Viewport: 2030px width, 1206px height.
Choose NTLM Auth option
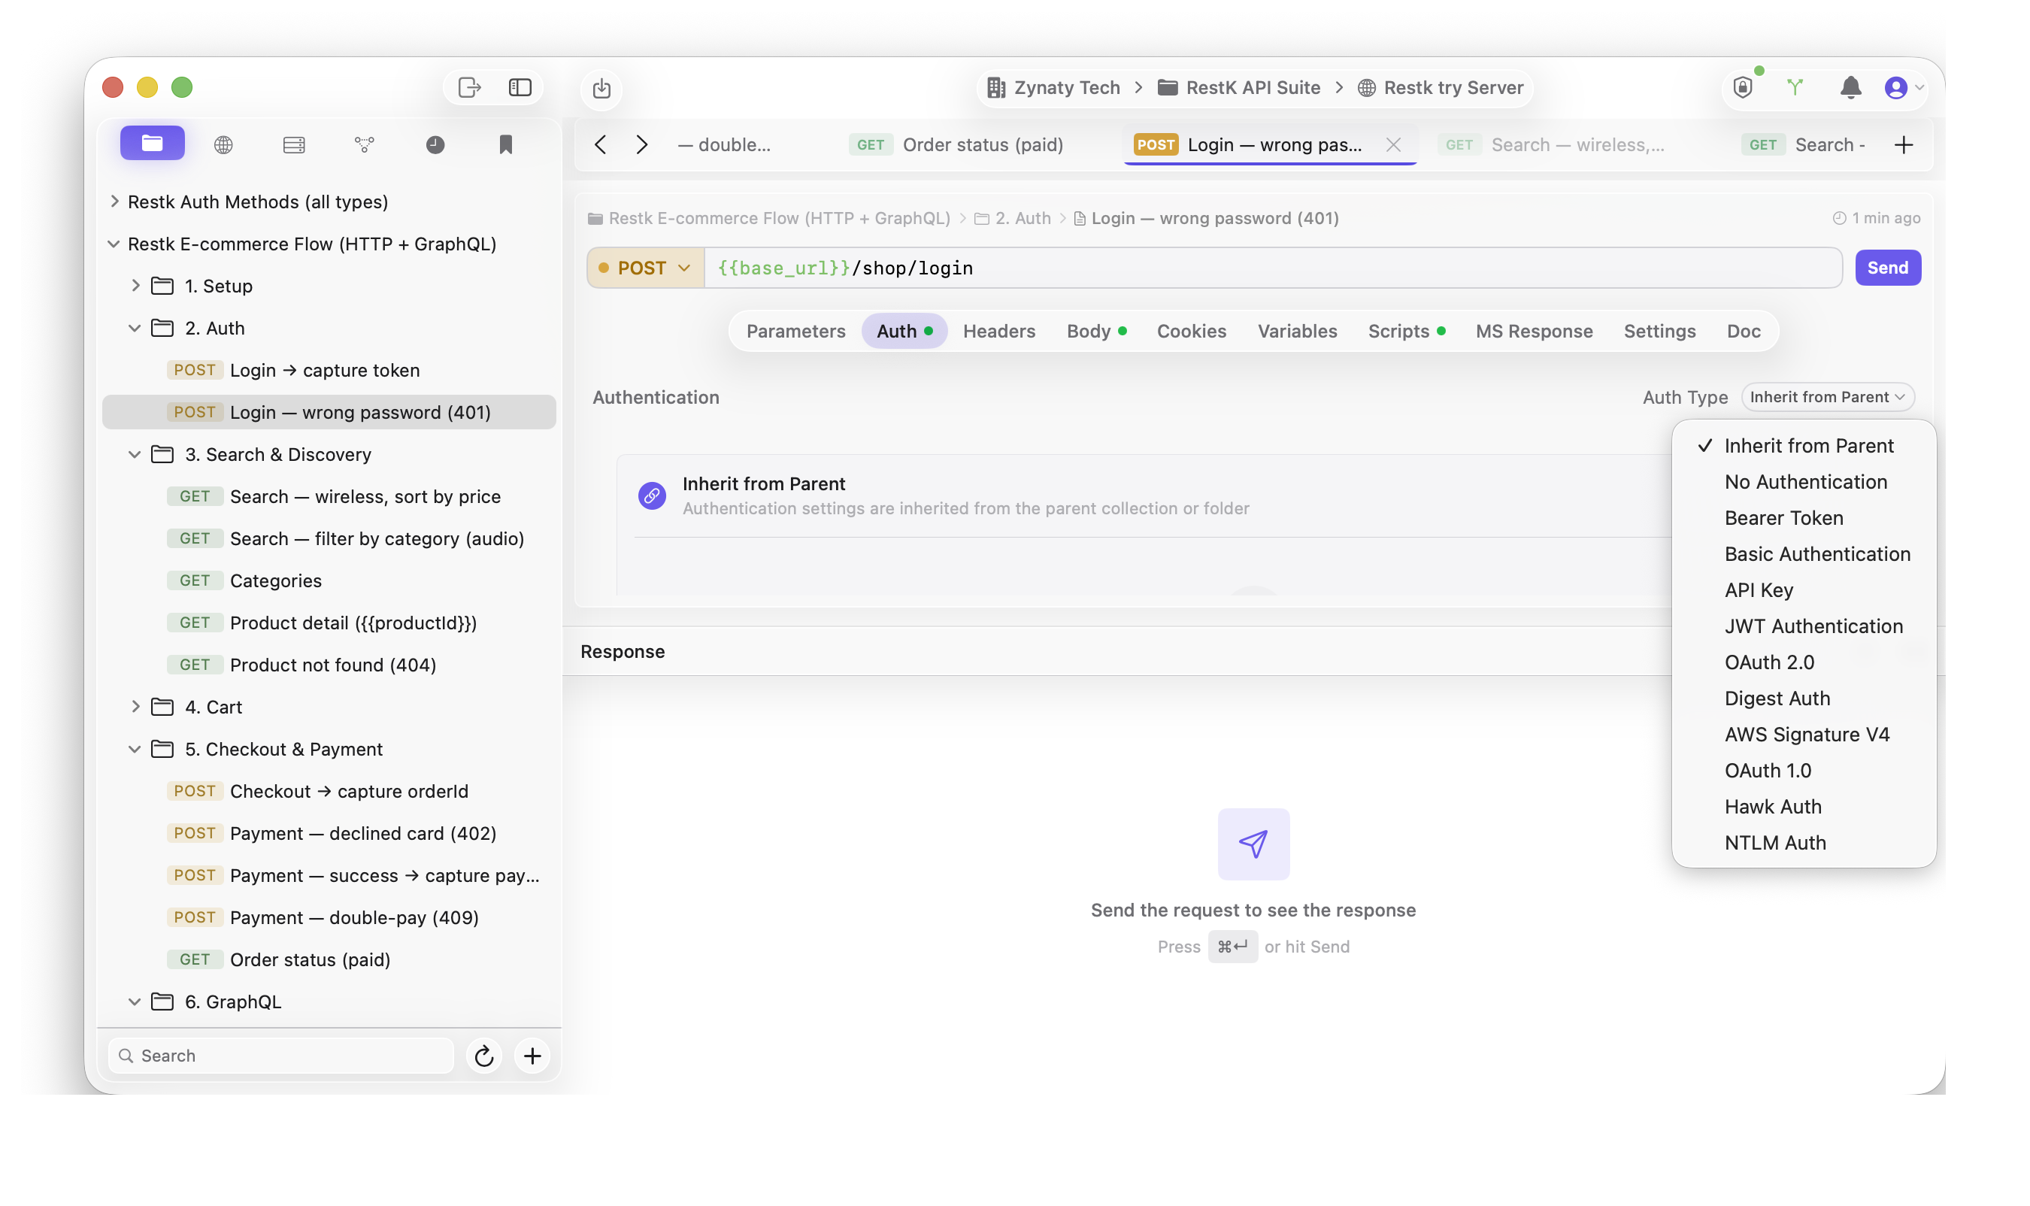click(x=1803, y=843)
